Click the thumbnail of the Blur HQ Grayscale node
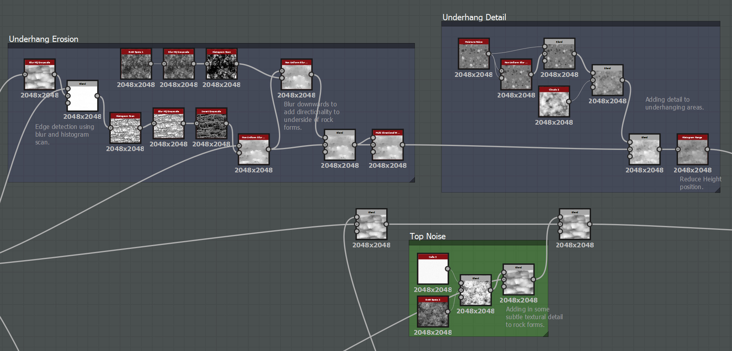732x351 pixels. coord(39,78)
